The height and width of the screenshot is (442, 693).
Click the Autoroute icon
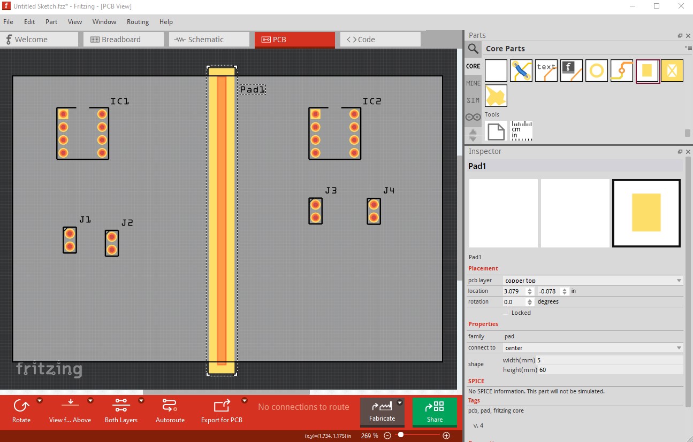tap(170, 406)
